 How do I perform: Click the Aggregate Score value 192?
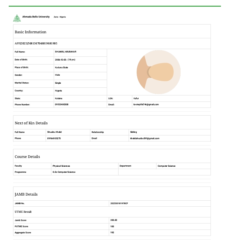(112, 233)
